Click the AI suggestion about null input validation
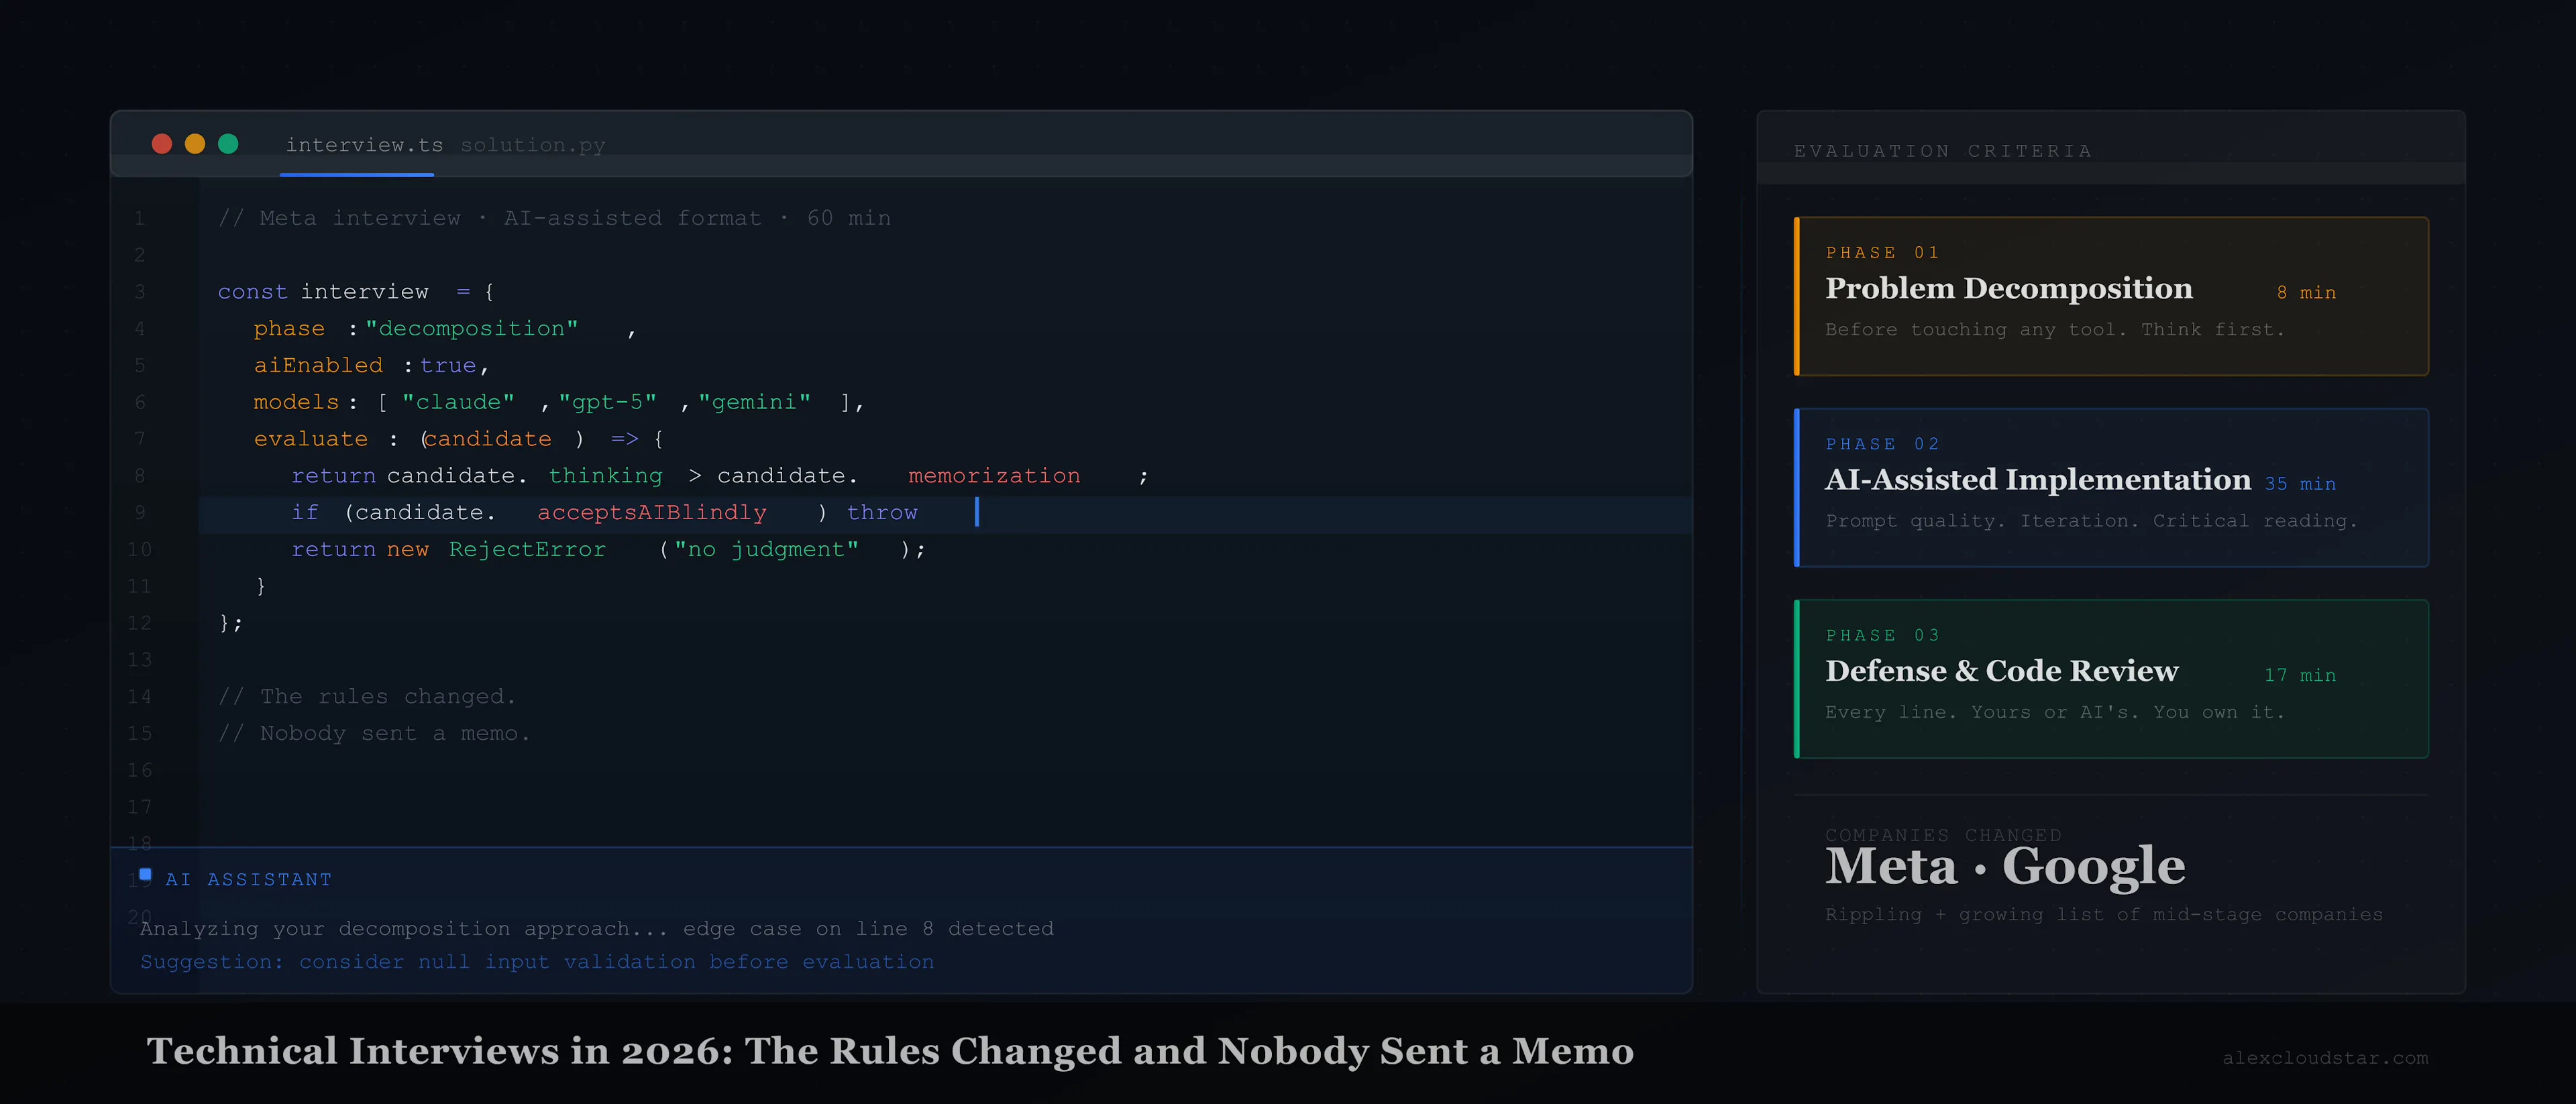The image size is (2576, 1104). 537,962
